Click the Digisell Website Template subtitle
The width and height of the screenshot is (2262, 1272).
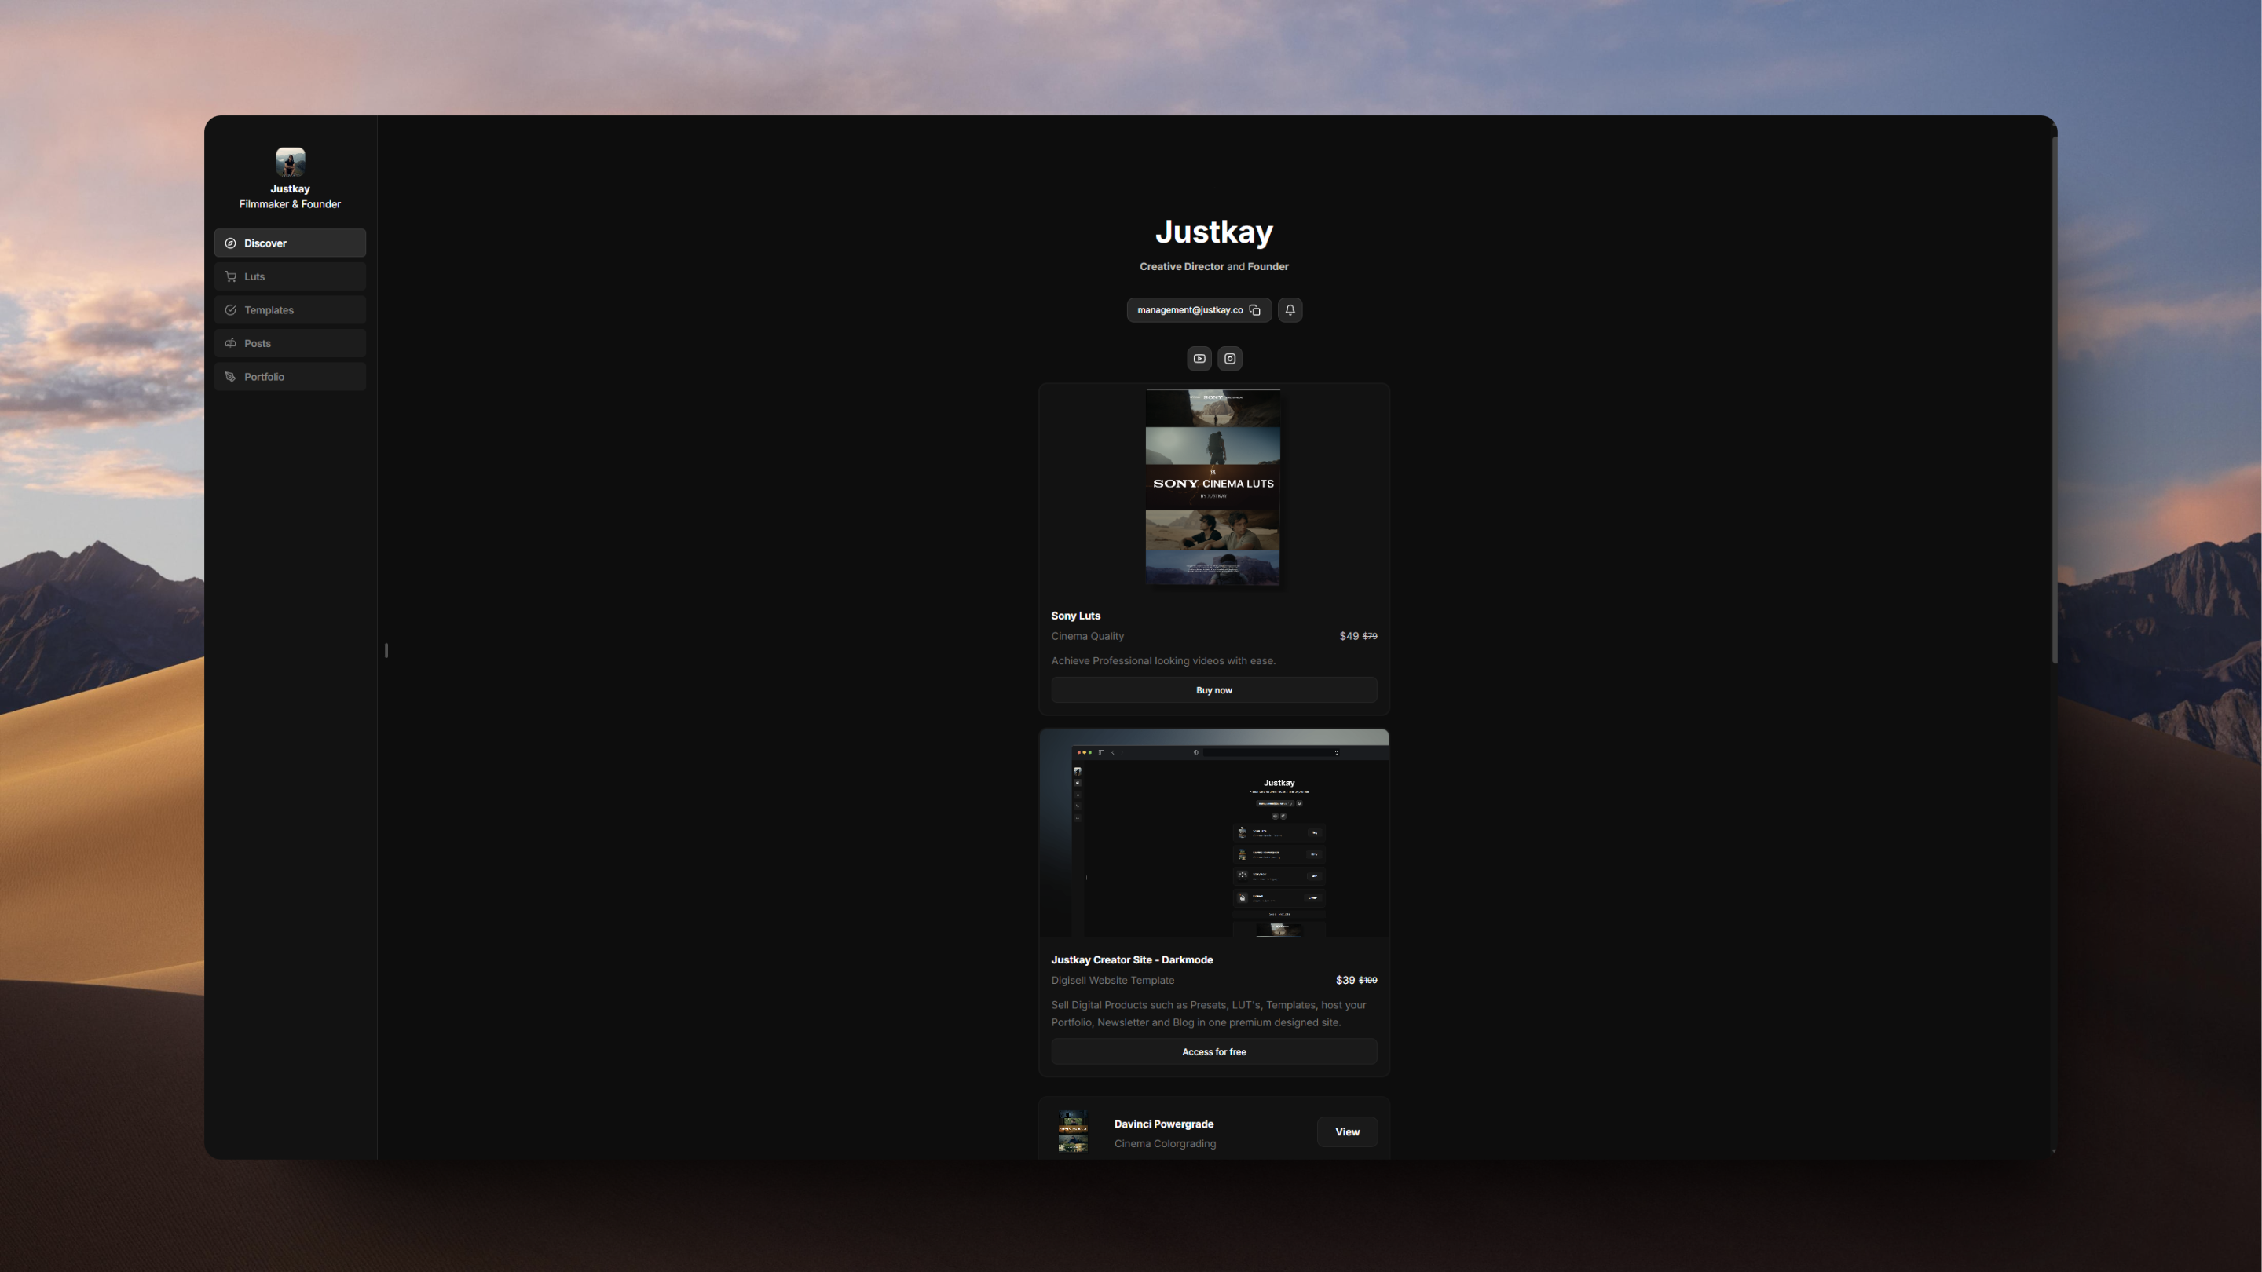(1113, 981)
